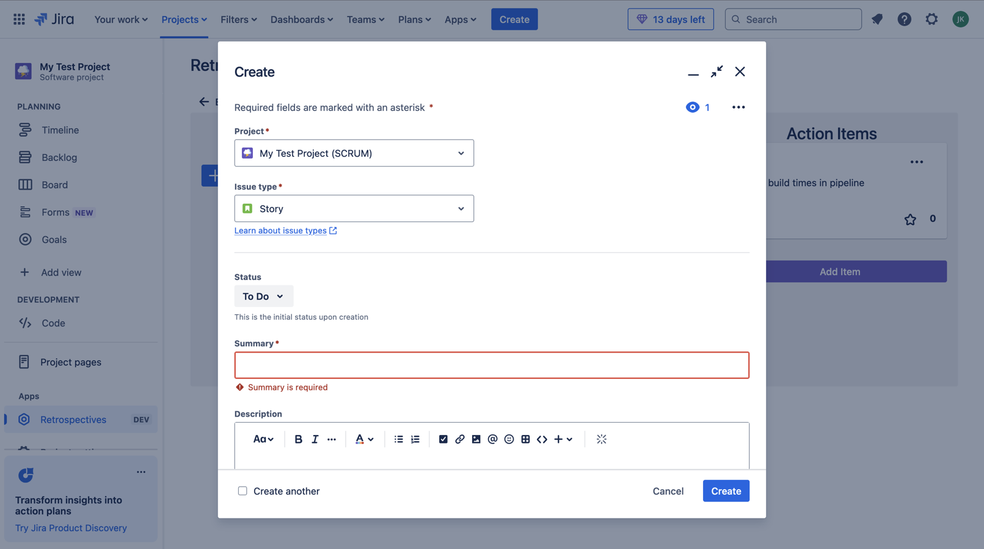Open Try Jira Product Discovery link
Screen dimensions: 984x549
tap(71, 528)
